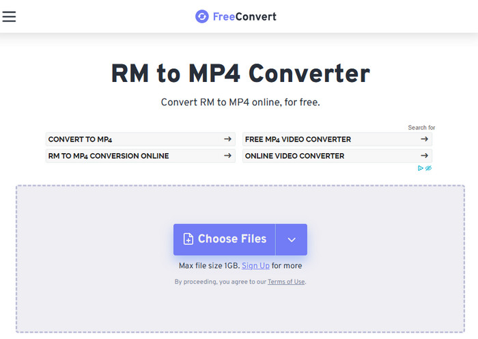Go to the FreeConvert home wordmark
This screenshot has height=339, width=478.
click(x=244, y=16)
